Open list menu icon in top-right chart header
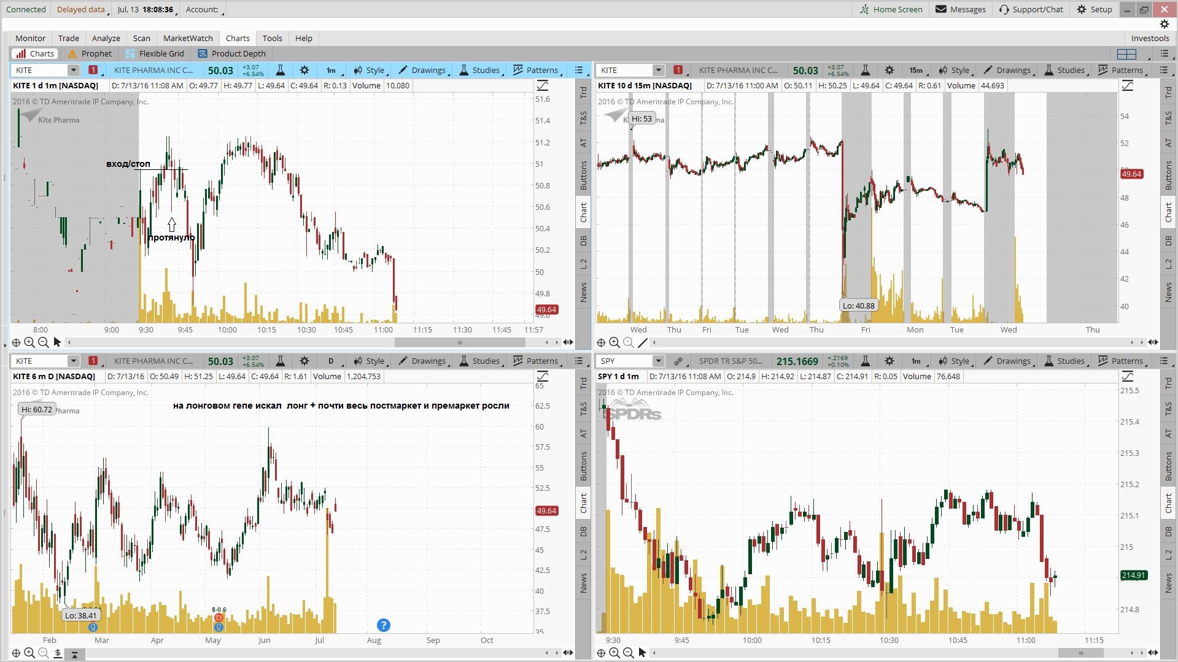The image size is (1178, 662). click(x=1164, y=70)
